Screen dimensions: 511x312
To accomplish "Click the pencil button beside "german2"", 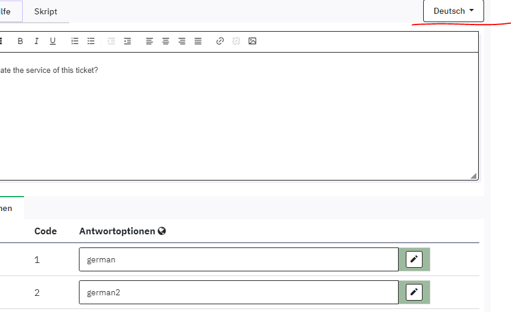I will click(414, 292).
